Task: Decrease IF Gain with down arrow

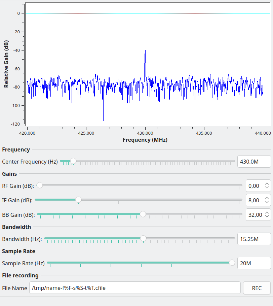Action: pos(267,202)
